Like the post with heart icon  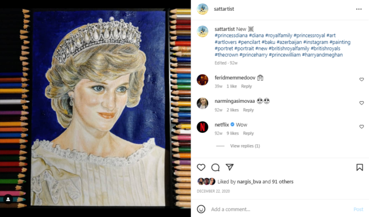[201, 167]
